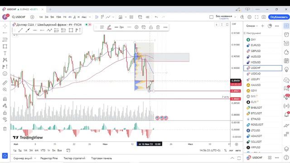Open go-to-date calendar icon
Image resolution: width=290 pixels, height=163 pixels.
[x=68, y=150]
